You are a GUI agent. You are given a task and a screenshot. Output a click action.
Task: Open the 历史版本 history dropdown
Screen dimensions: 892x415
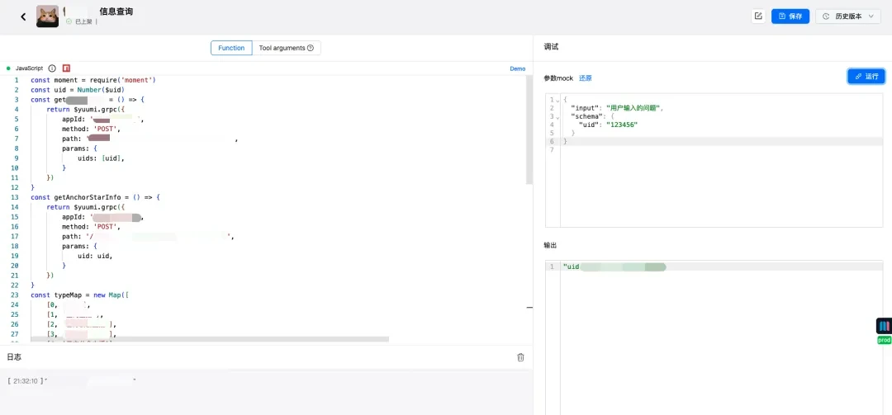848,16
